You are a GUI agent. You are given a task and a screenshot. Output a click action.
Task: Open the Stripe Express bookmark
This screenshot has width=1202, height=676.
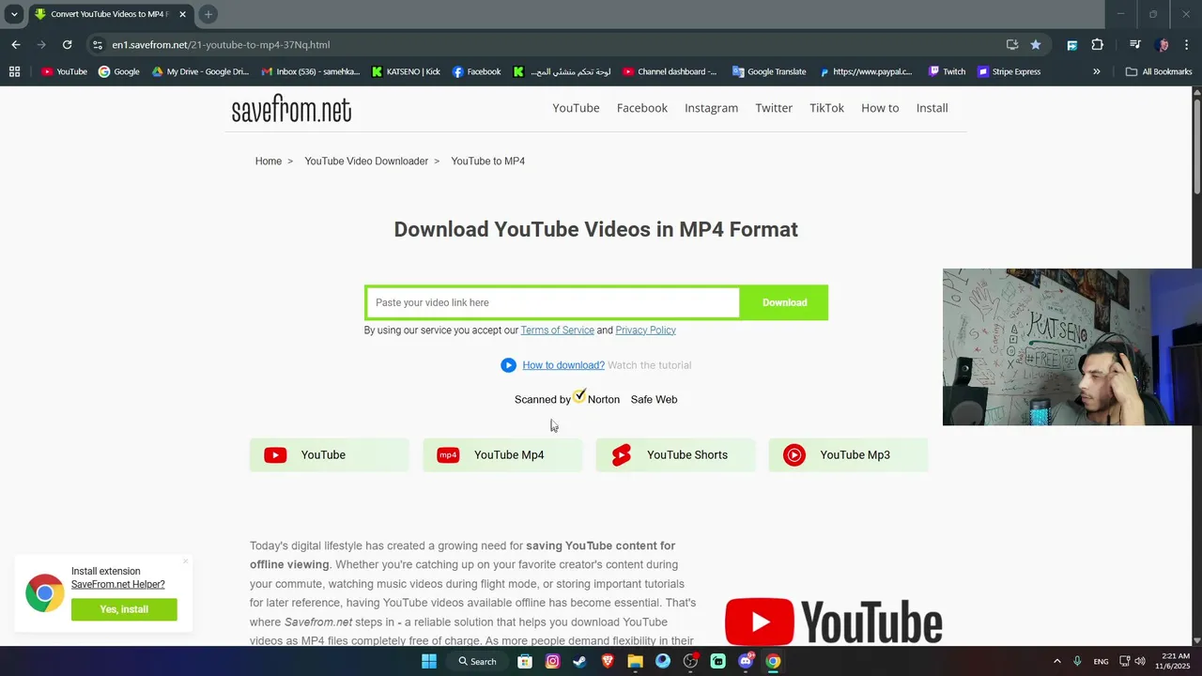(1009, 71)
